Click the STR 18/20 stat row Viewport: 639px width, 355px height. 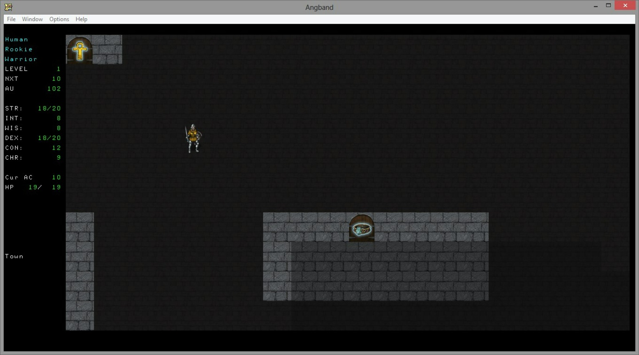pos(33,108)
